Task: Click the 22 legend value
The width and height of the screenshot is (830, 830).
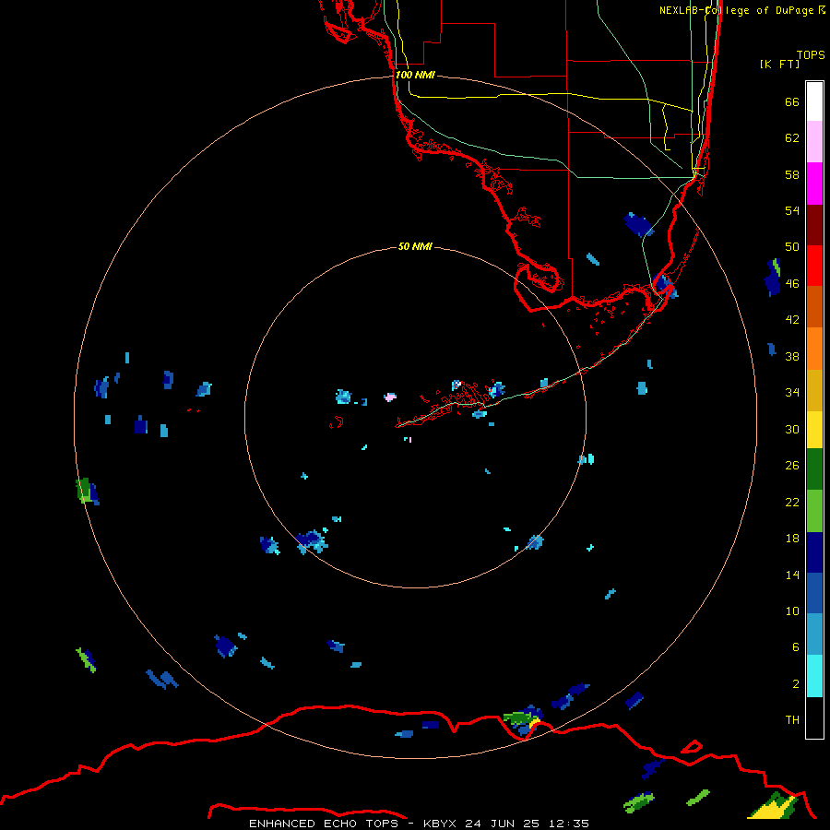Action: click(792, 503)
